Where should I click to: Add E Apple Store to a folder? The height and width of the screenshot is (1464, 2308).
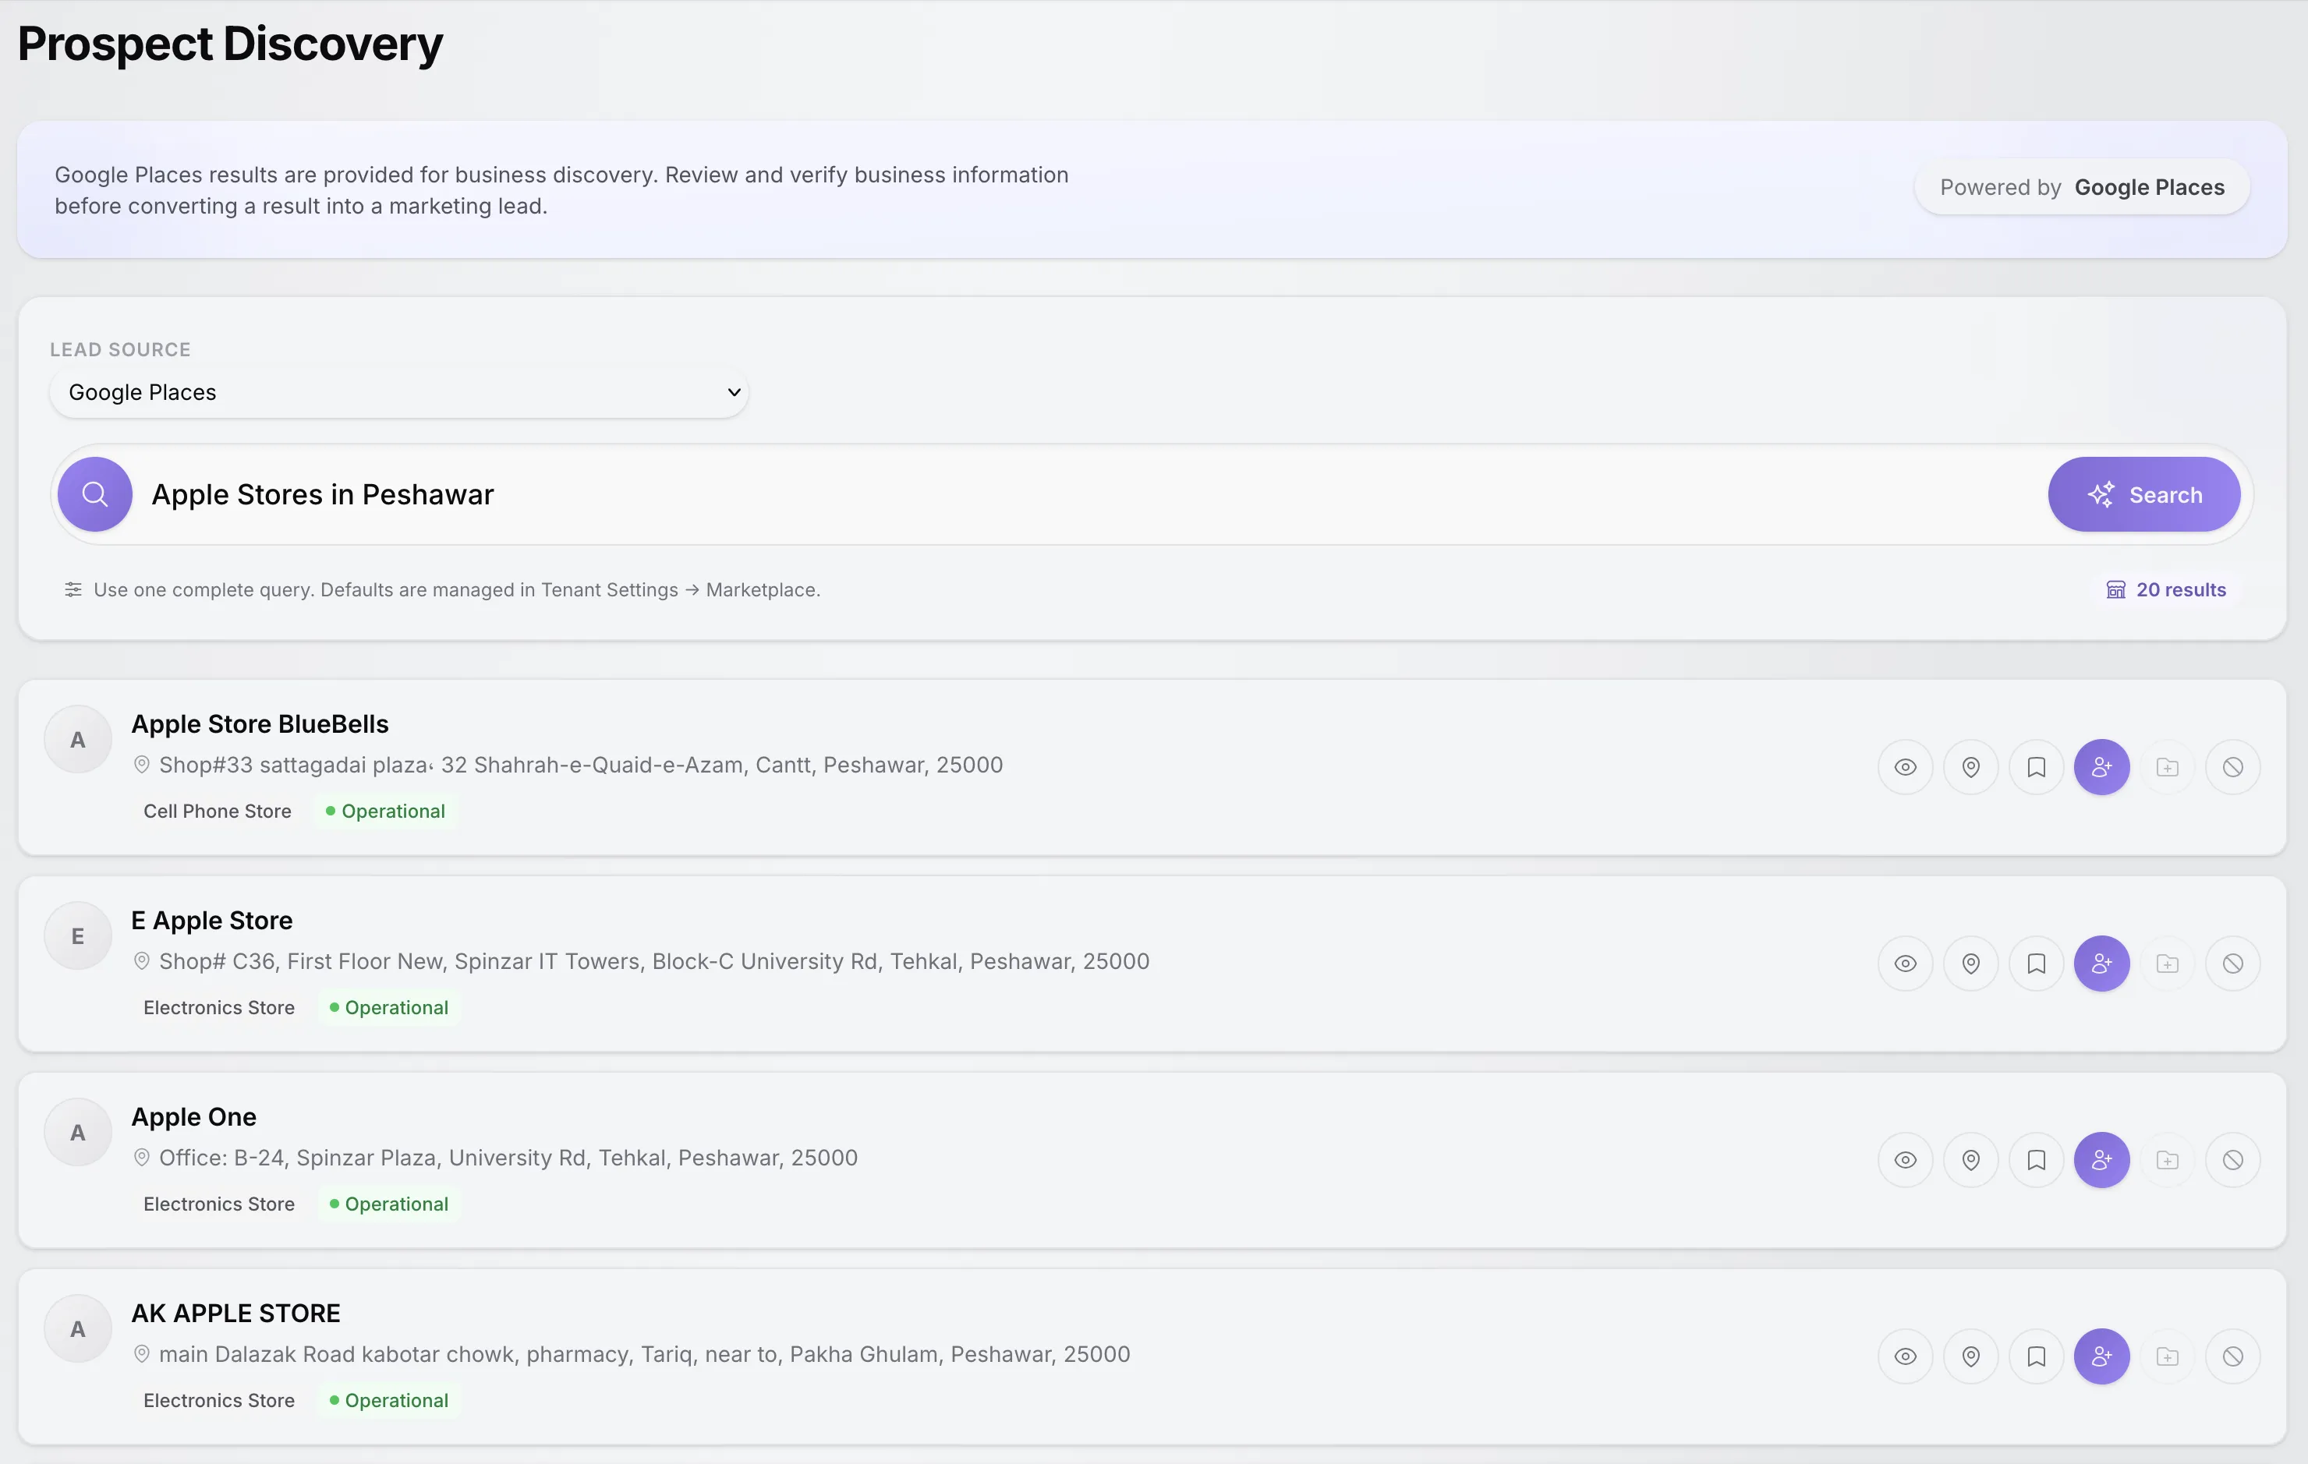(2167, 964)
